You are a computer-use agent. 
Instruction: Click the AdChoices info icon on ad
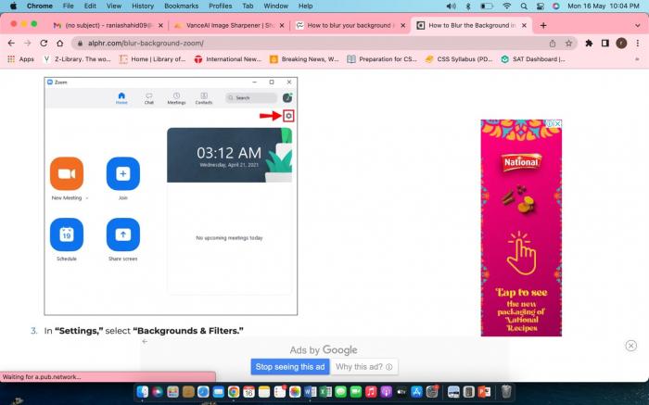550,123
